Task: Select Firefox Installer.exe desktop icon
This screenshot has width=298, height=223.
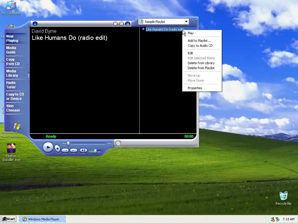Action: [x=11, y=152]
